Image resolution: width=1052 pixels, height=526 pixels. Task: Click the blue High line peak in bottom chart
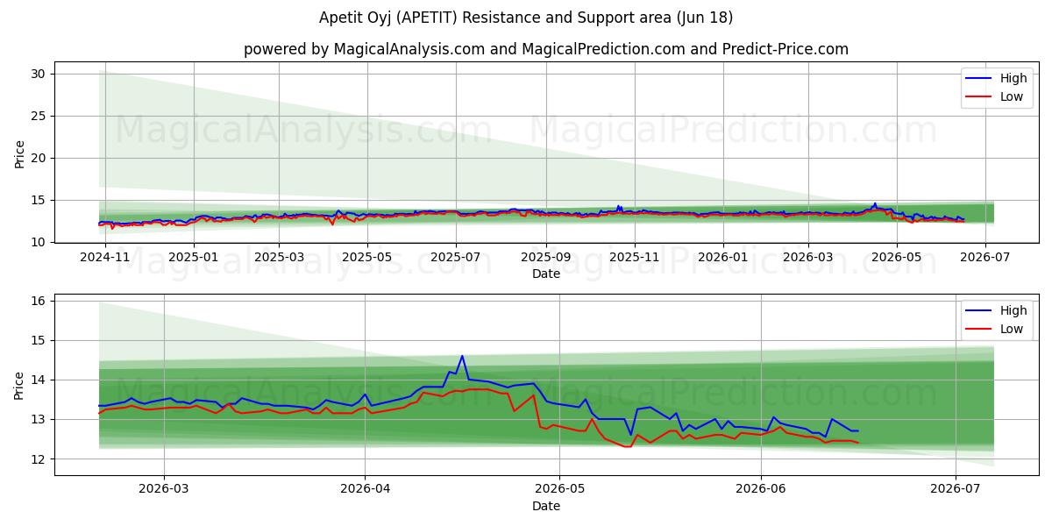[462, 356]
